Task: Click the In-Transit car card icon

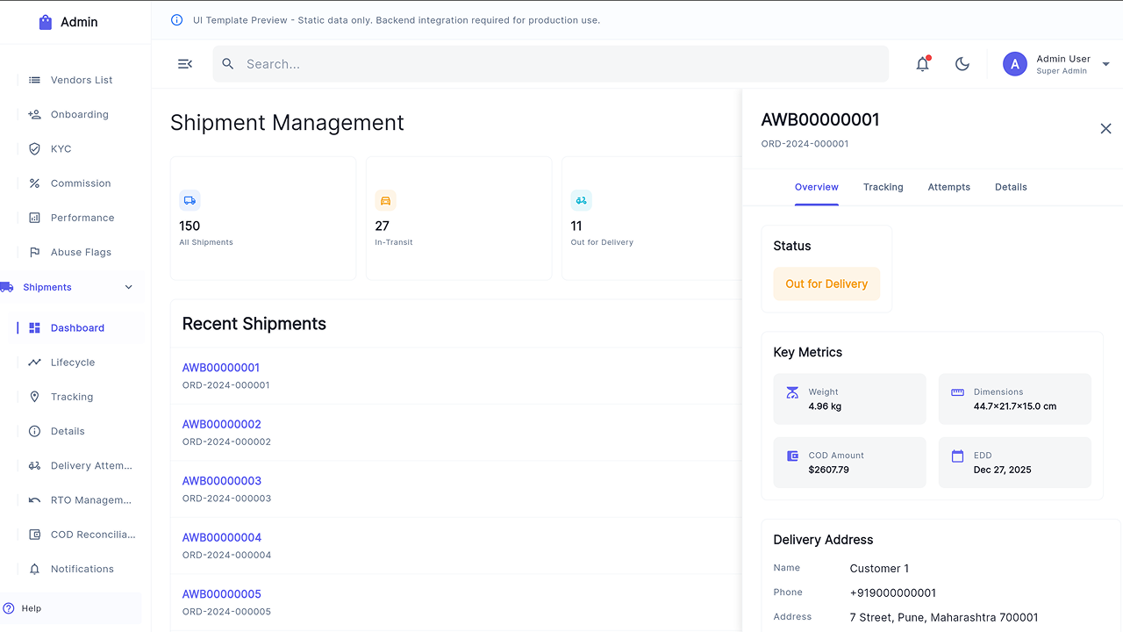Action: point(385,200)
